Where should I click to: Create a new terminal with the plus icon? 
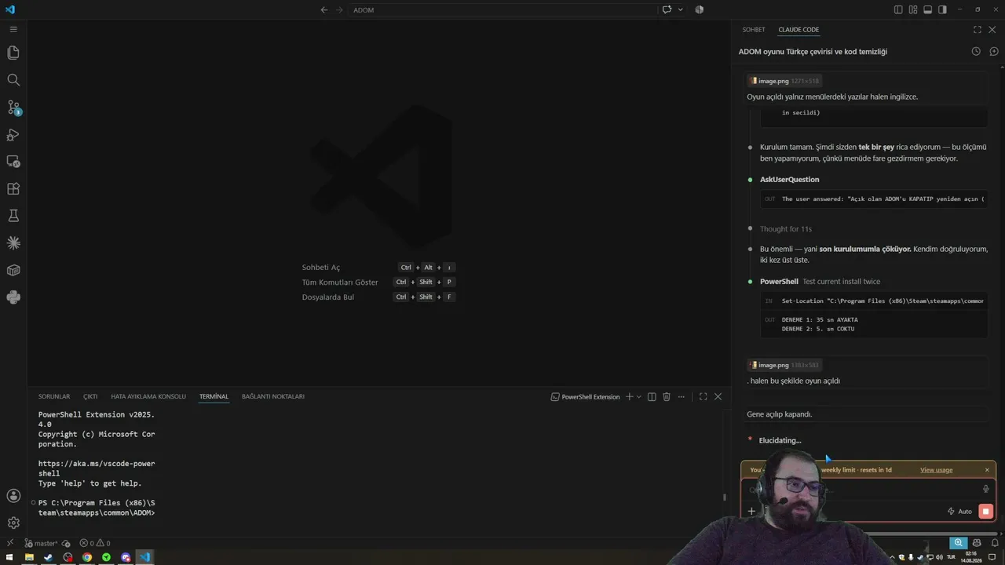click(629, 397)
